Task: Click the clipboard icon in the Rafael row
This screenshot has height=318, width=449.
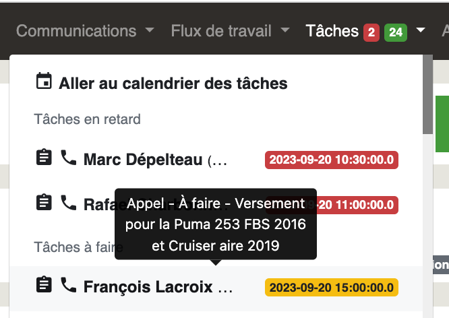Action: point(44,202)
